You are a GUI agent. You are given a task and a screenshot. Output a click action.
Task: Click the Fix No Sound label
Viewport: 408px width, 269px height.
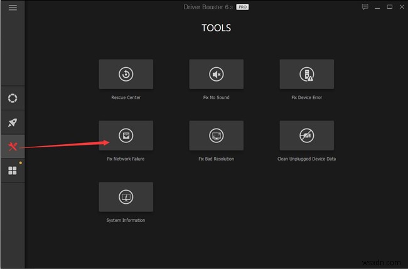[x=216, y=97]
